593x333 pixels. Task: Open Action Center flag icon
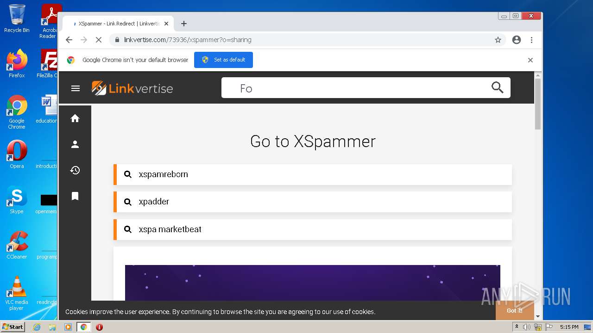click(549, 327)
